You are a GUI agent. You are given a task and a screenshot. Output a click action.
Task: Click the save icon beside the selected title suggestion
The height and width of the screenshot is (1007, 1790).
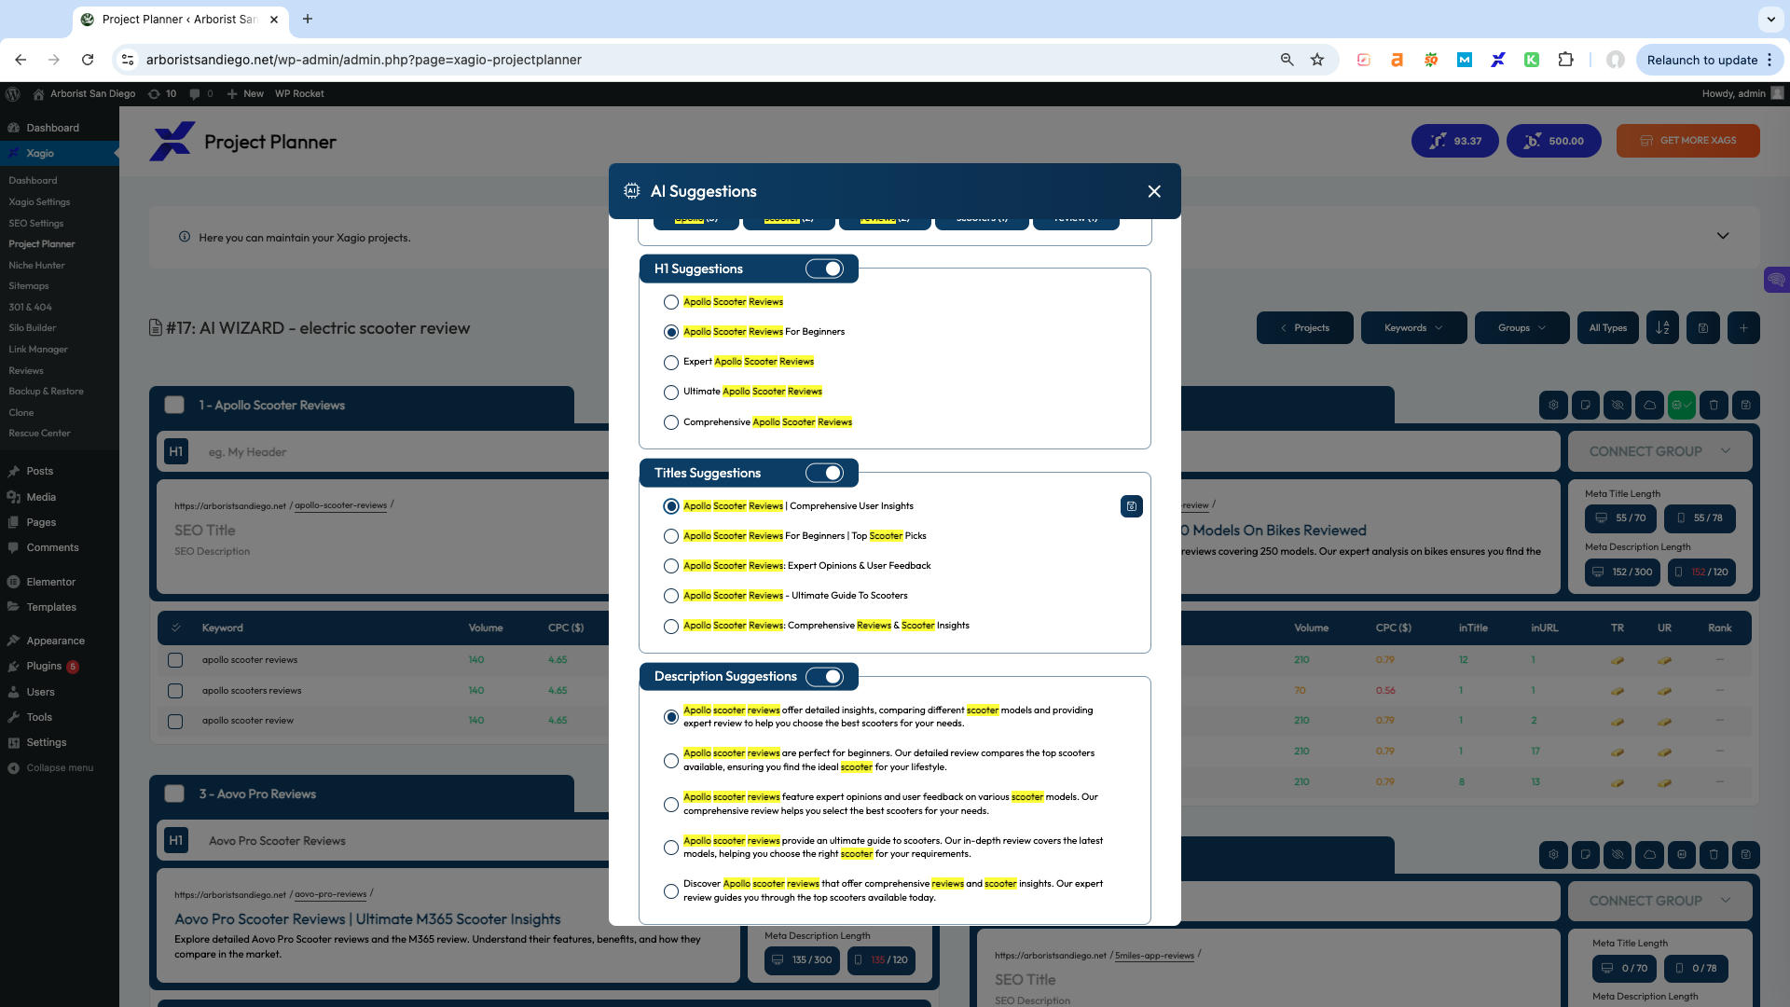[x=1131, y=506]
